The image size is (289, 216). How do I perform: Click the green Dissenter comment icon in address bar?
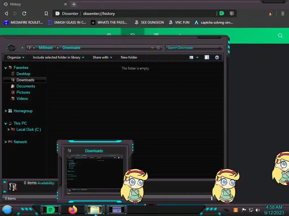point(222,13)
